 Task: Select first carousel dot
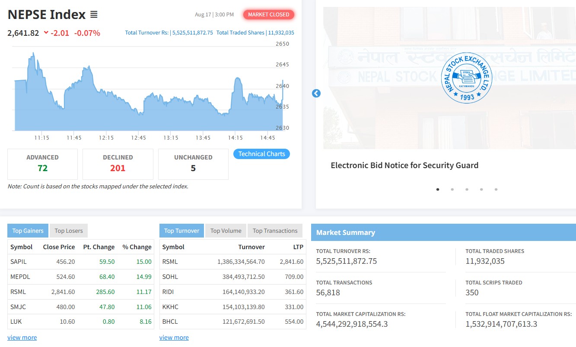(438, 189)
